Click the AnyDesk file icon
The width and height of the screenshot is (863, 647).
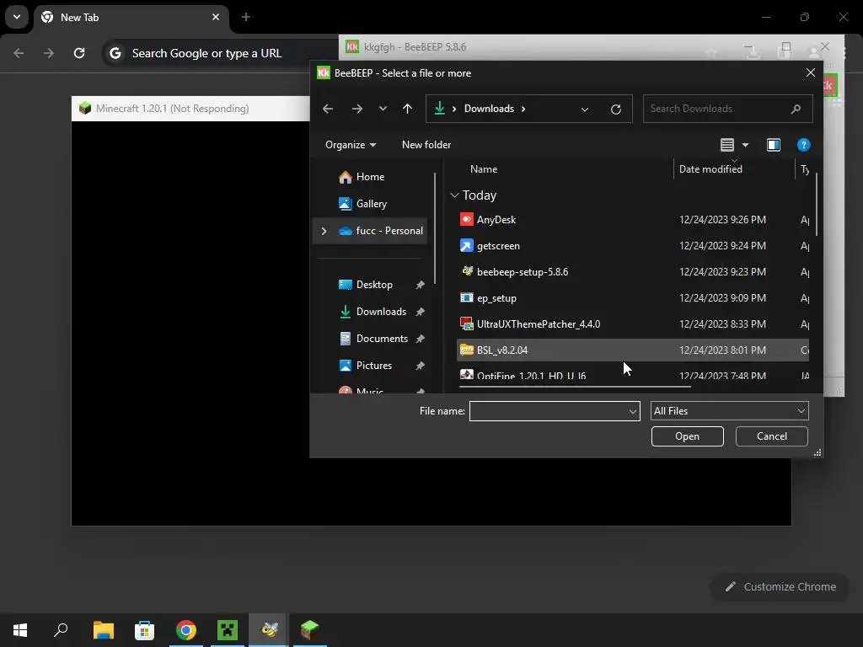(x=467, y=219)
